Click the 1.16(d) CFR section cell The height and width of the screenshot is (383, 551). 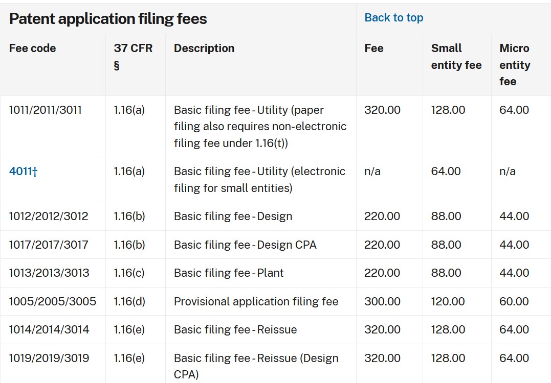click(129, 302)
